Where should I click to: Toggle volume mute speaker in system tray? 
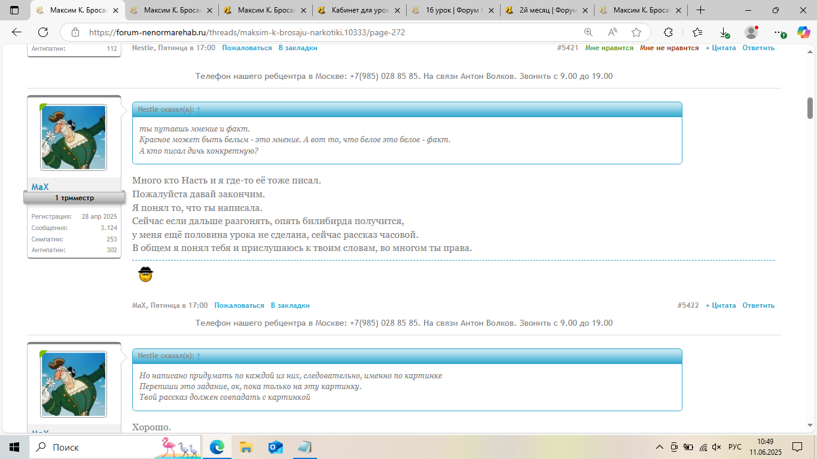[x=717, y=447]
